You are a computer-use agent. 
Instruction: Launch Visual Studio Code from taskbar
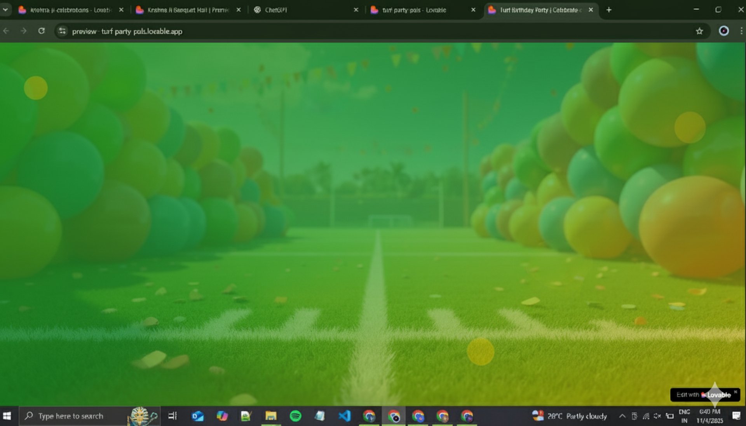coord(344,416)
